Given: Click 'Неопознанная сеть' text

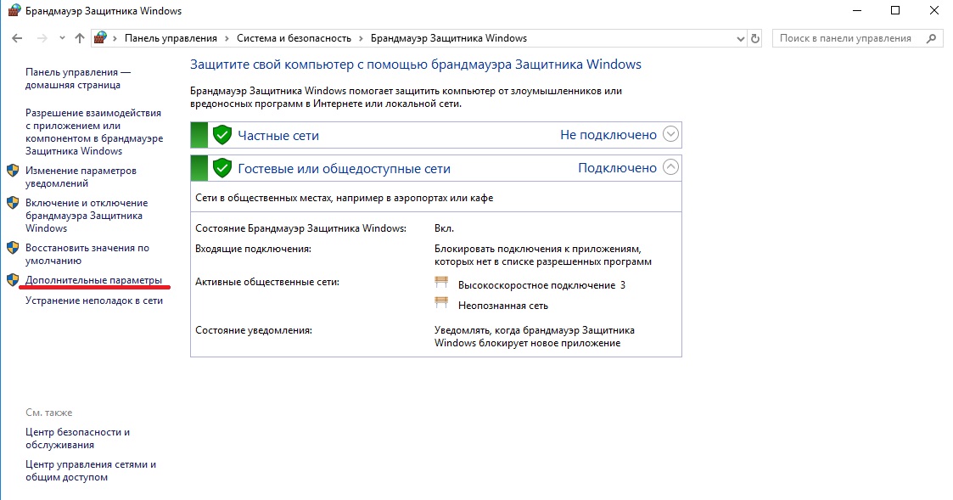Looking at the screenshot, I should click(x=503, y=306).
